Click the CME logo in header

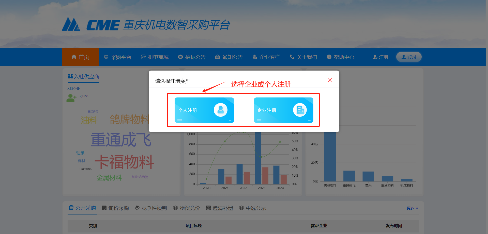point(91,25)
